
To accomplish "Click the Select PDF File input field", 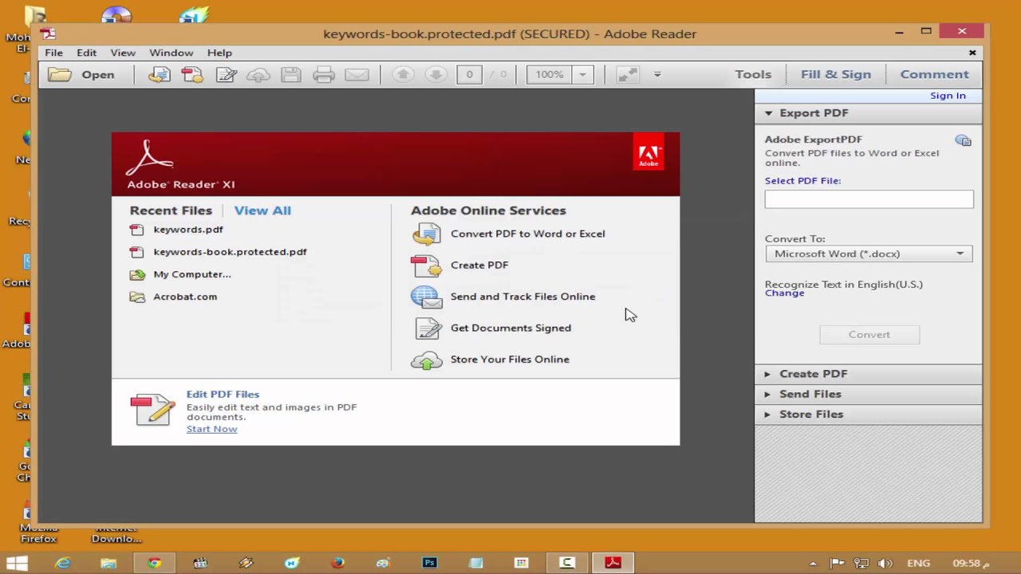I will (x=869, y=199).
